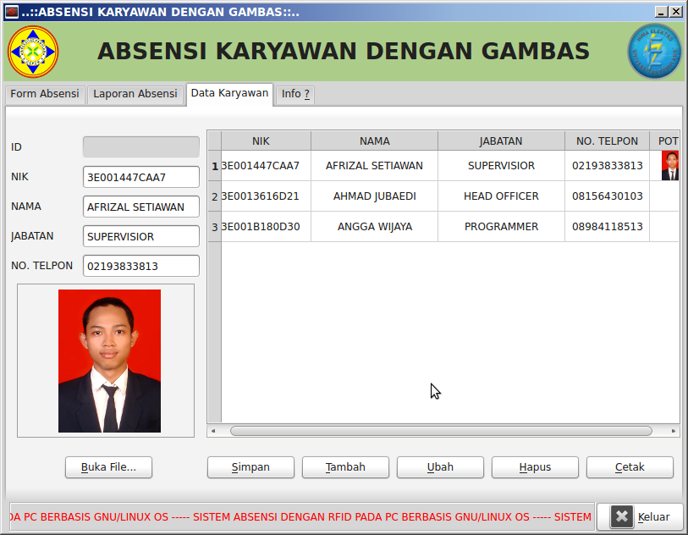Select ANGGA WIJAYA in the table

tap(374, 227)
